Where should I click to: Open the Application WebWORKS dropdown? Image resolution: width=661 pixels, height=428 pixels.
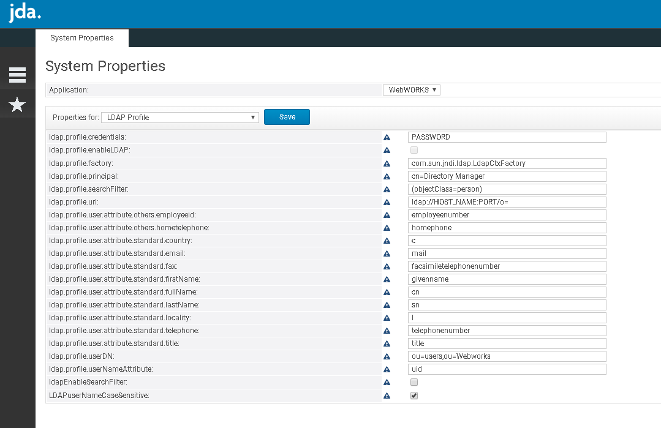[x=412, y=90]
